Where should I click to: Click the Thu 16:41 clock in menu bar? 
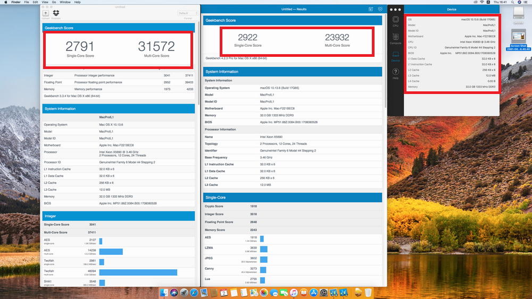[x=500, y=2]
